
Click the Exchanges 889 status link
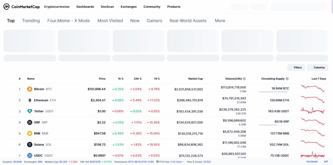33,162
